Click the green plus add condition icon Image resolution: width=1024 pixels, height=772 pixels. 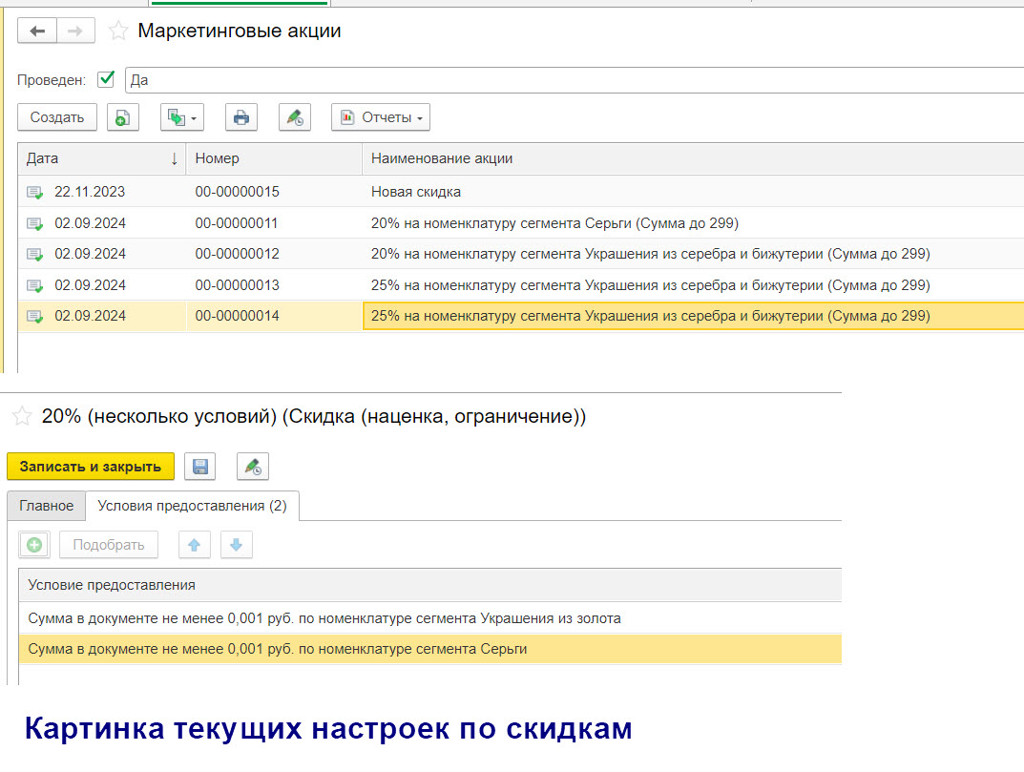[34, 545]
